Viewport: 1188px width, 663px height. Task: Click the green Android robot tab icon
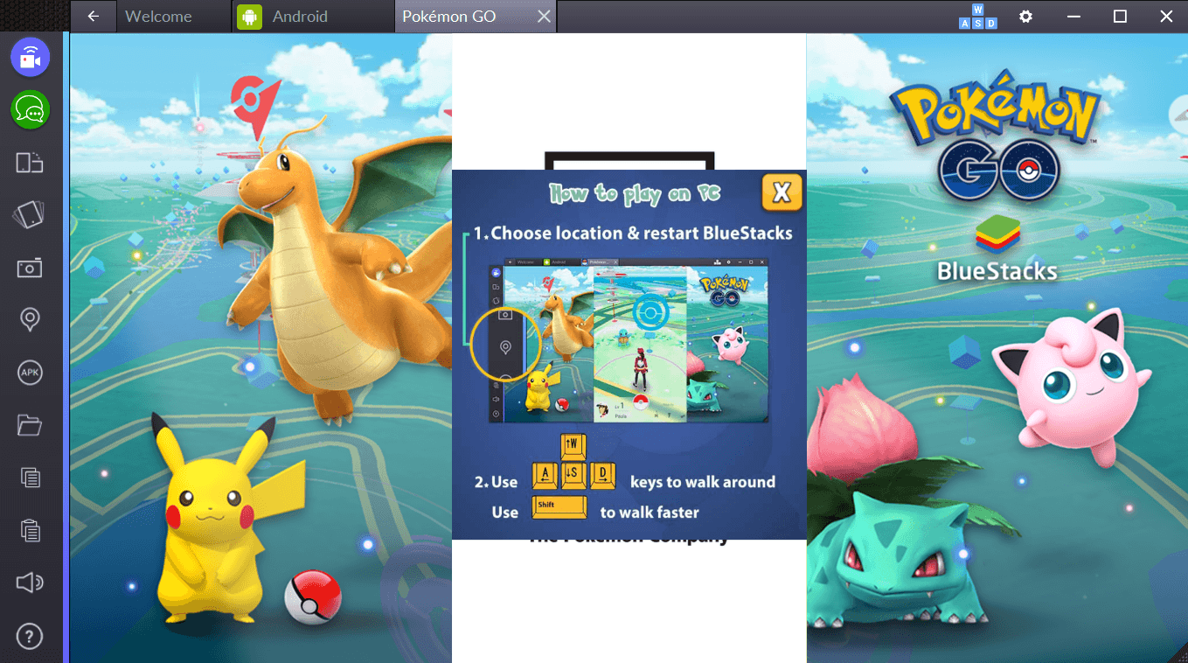(250, 17)
